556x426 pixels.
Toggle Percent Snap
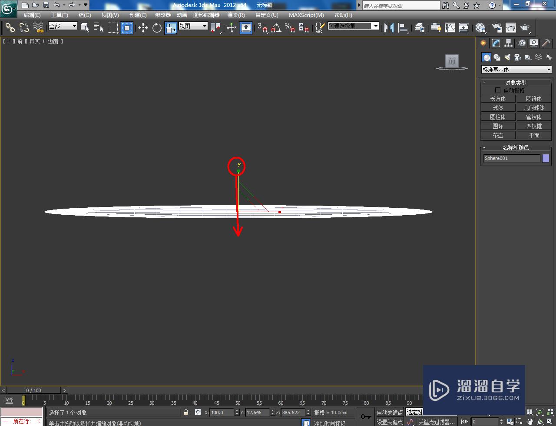pos(290,28)
